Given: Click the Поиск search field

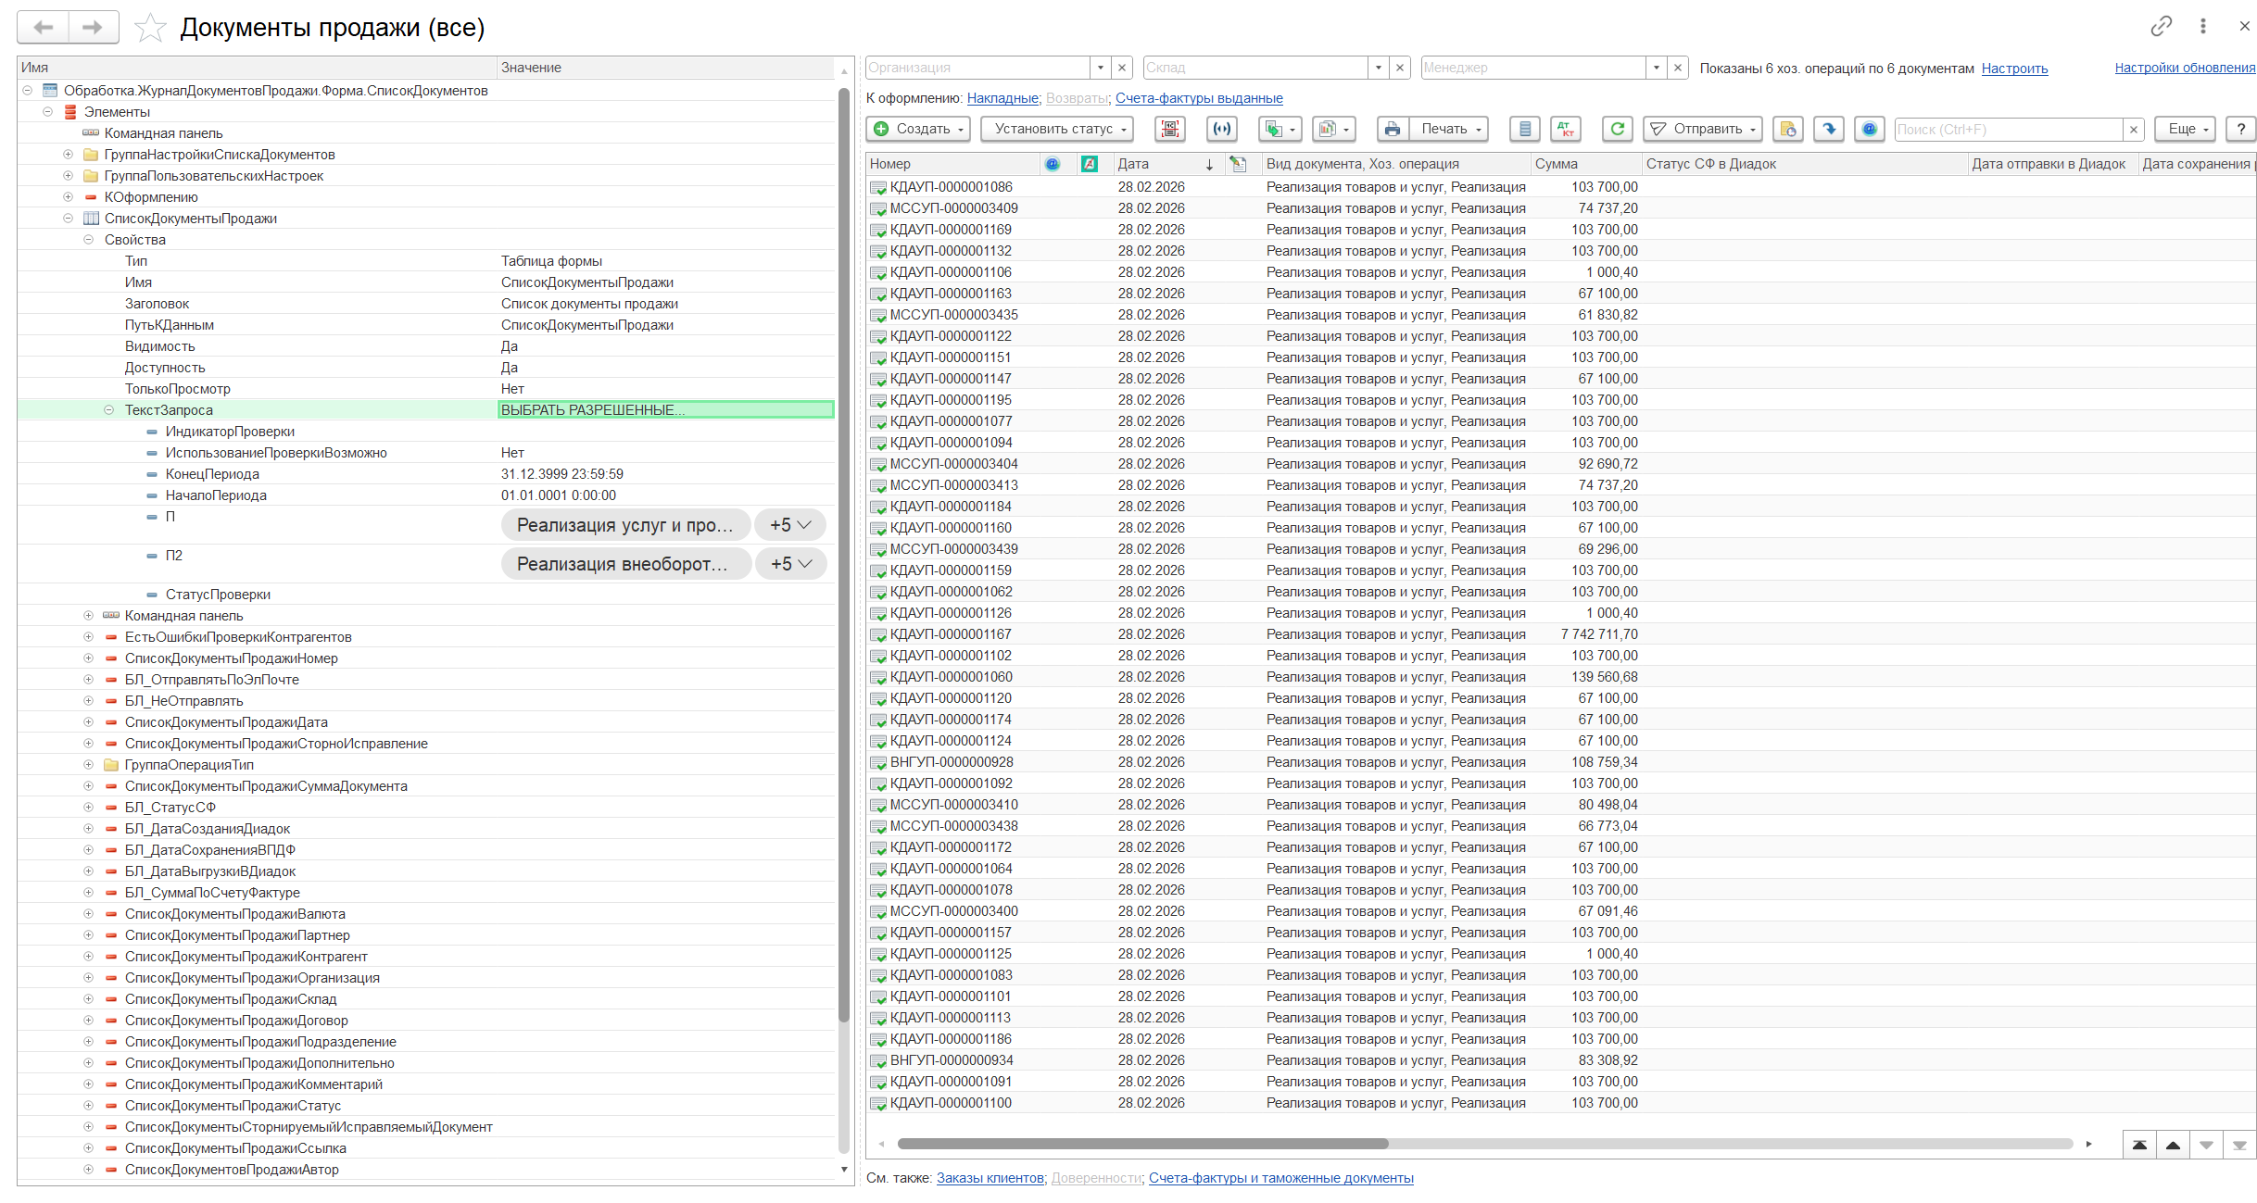Looking at the screenshot, I should [2008, 130].
